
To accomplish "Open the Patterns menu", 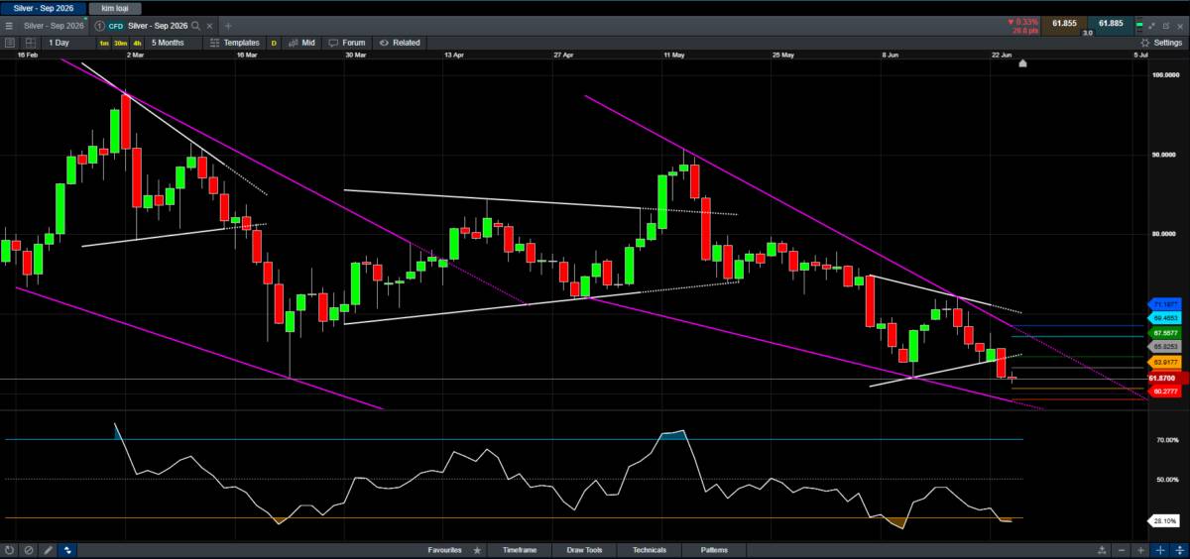I will 714,549.
